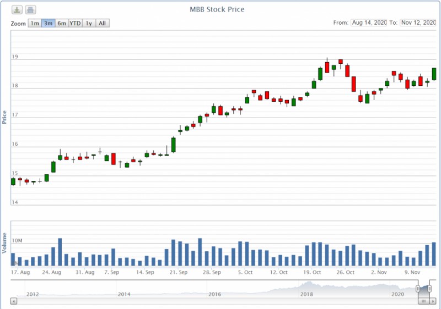Select the 1m zoom range
The image size is (441, 309).
[35, 23]
